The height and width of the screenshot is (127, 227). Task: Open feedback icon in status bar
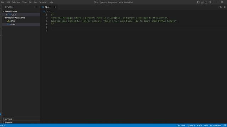point(225,126)
